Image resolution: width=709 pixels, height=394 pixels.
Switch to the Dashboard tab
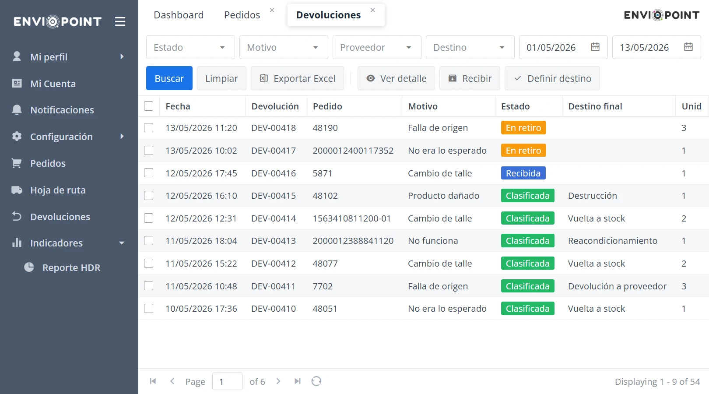click(179, 15)
